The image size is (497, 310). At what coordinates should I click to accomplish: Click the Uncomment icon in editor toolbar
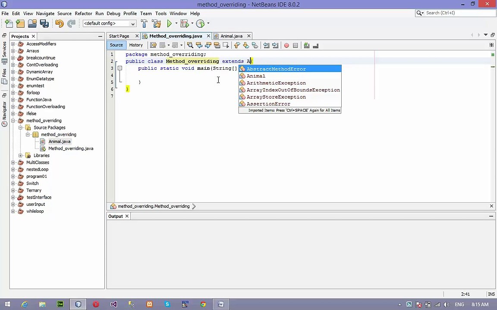[315, 45]
